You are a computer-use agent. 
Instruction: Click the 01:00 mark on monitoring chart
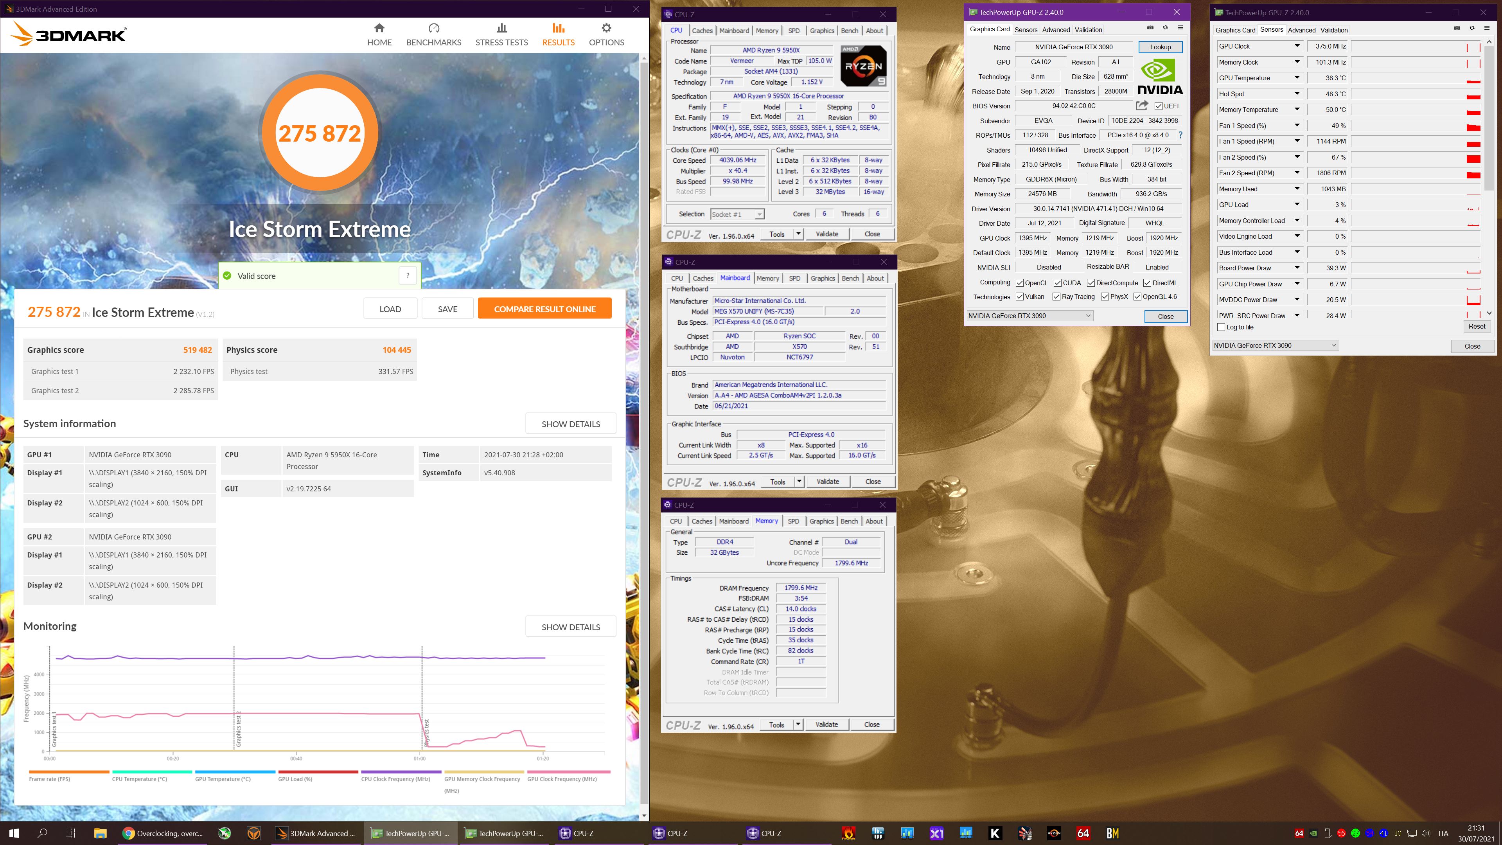click(x=419, y=759)
